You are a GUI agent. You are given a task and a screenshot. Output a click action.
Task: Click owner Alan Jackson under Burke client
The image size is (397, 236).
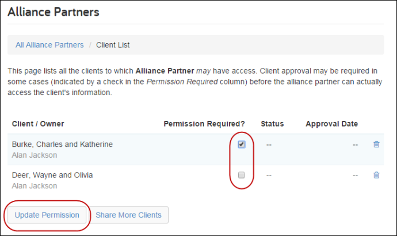35,155
